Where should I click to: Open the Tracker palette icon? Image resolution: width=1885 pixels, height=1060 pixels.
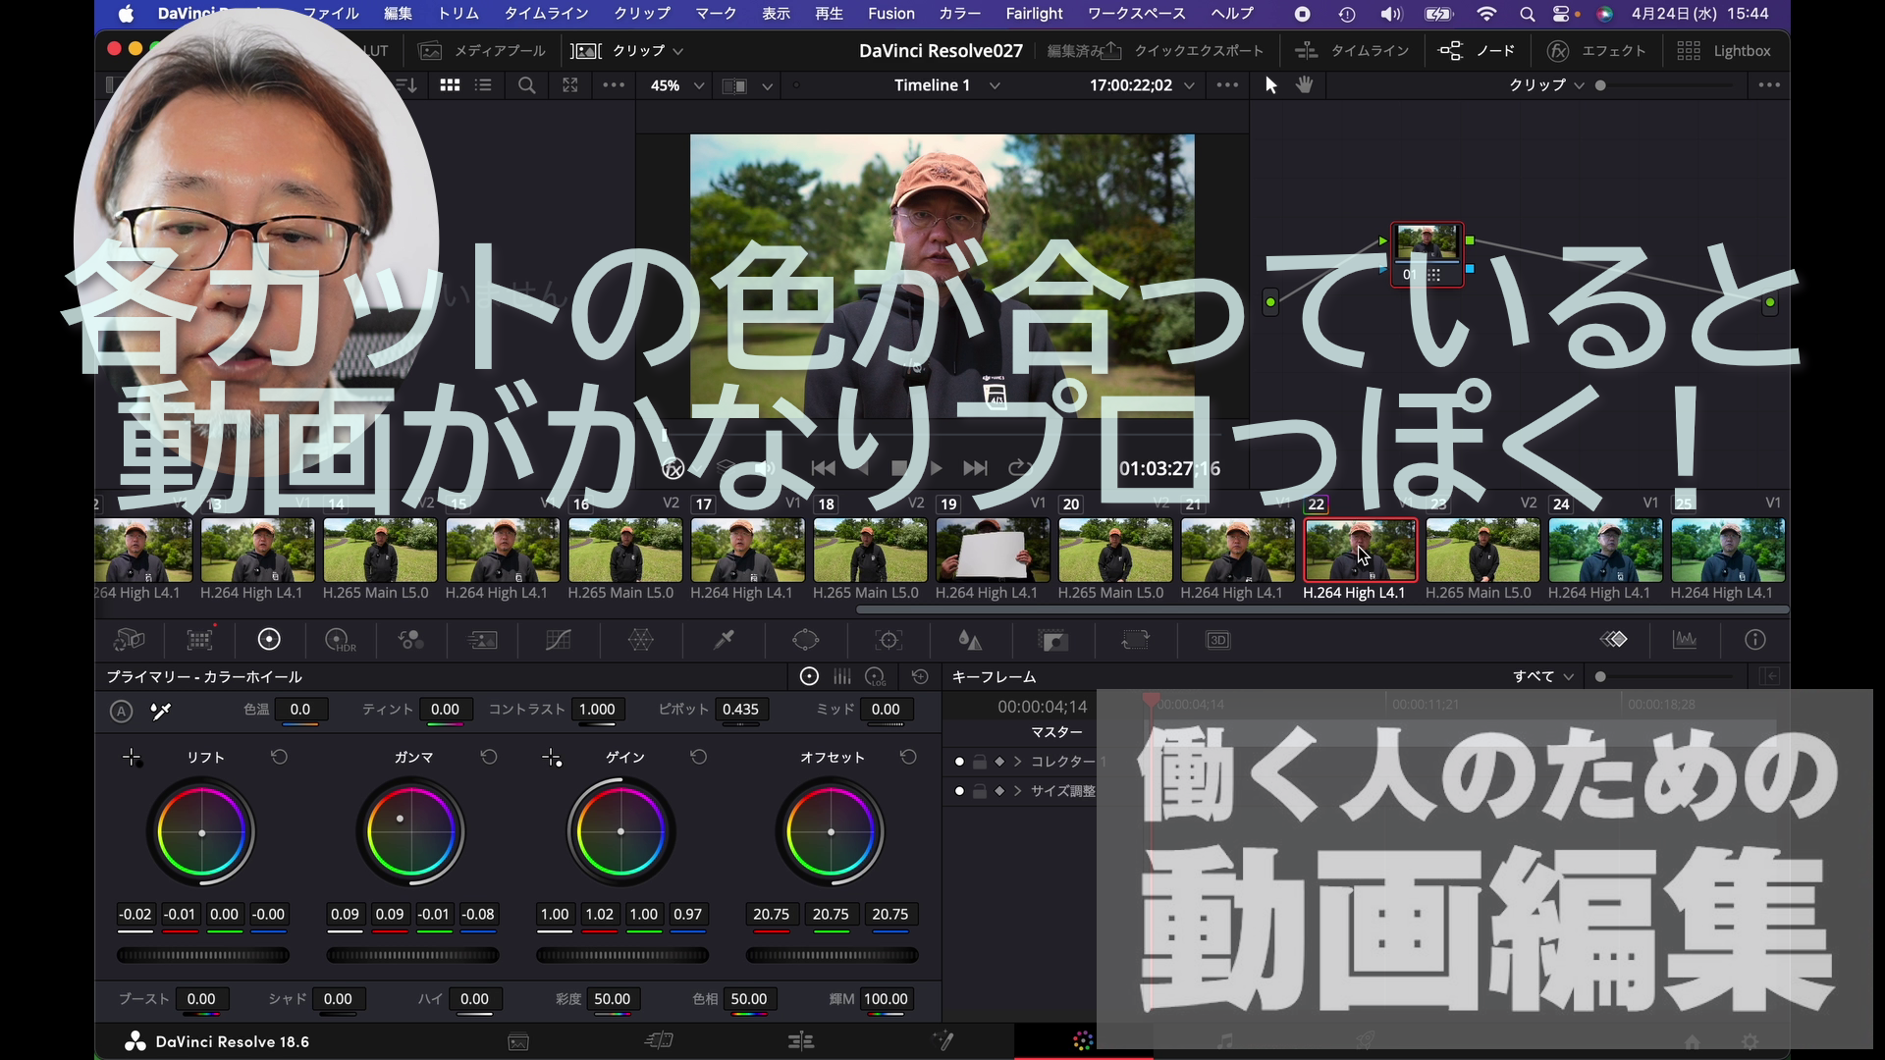(x=889, y=640)
